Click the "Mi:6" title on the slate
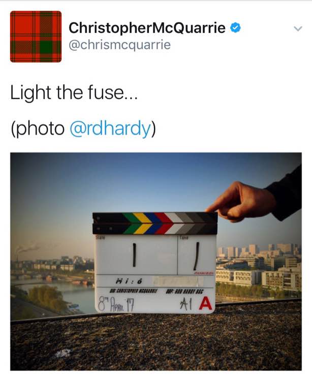The height and width of the screenshot is (381, 312). (129, 281)
